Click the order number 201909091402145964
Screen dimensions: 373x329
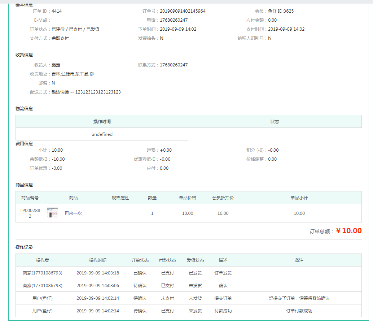[x=183, y=11]
